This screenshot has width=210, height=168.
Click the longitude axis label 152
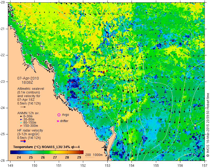click(83, 165)
